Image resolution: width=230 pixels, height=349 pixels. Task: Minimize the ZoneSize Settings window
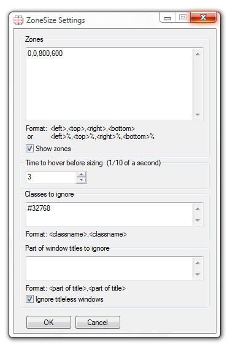click(x=167, y=18)
